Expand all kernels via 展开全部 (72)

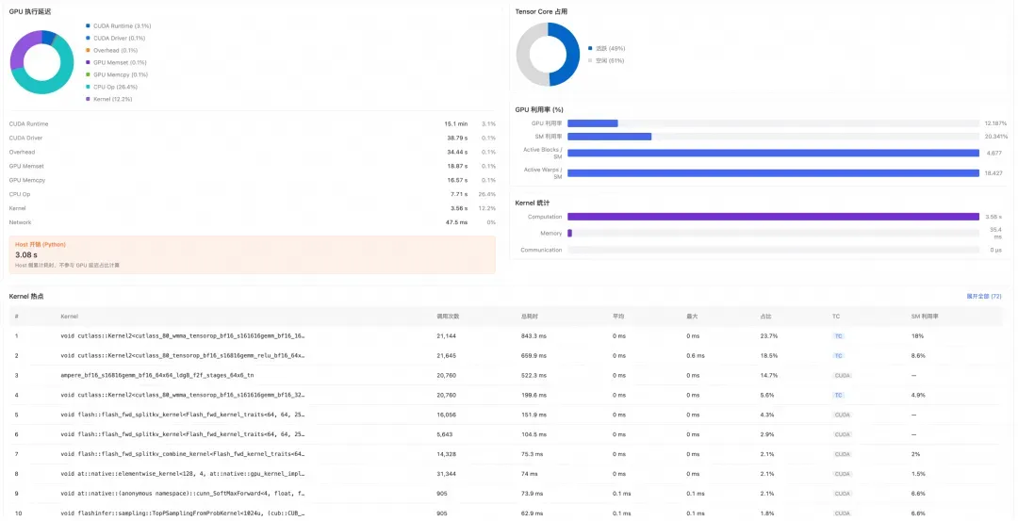[983, 297]
